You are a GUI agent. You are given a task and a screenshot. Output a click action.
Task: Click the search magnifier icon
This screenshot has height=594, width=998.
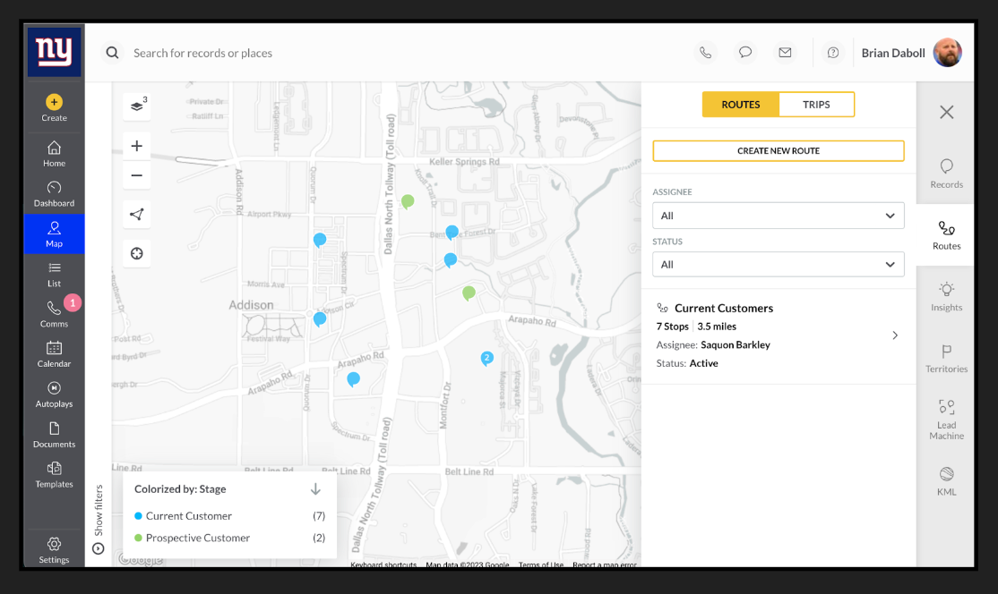coord(113,53)
